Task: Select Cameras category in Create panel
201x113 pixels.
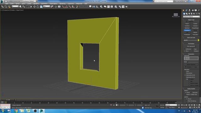Action: tap(192, 14)
